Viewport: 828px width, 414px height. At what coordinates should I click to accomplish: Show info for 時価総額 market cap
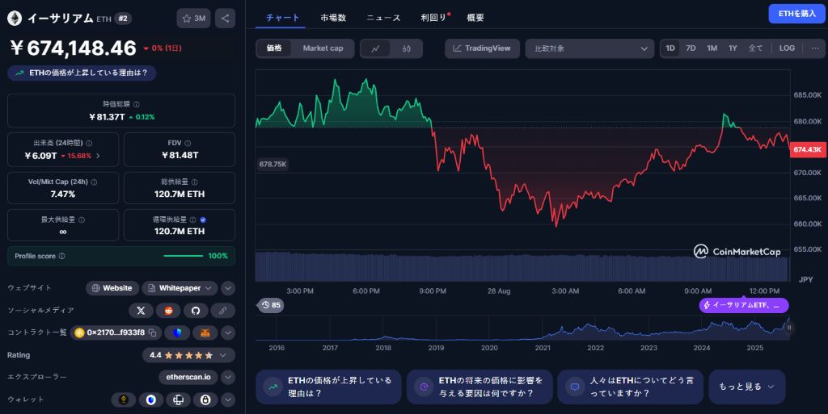[x=136, y=104]
